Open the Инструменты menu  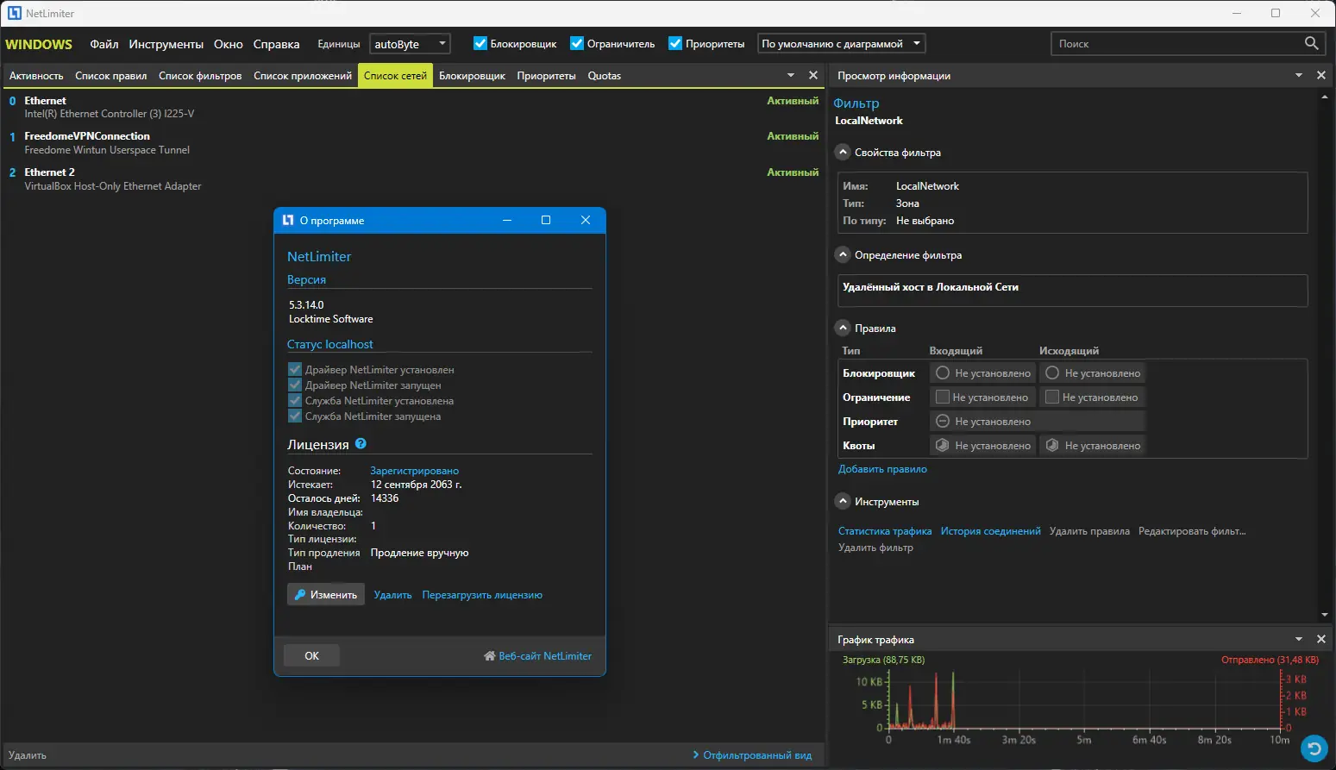point(166,44)
